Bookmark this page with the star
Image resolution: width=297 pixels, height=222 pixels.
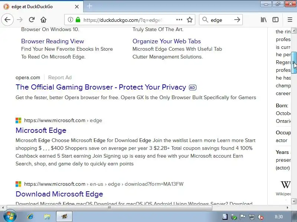coord(190,20)
